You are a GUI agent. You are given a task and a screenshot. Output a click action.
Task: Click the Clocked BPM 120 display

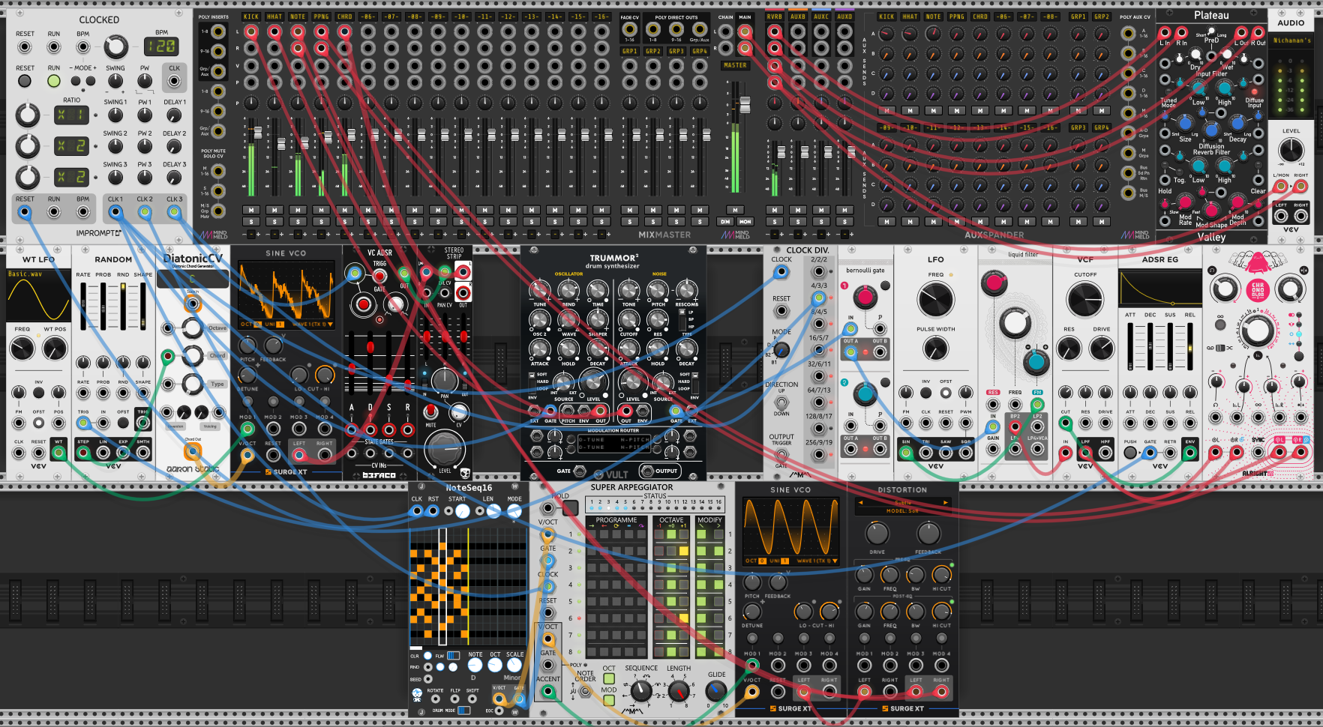coord(161,46)
